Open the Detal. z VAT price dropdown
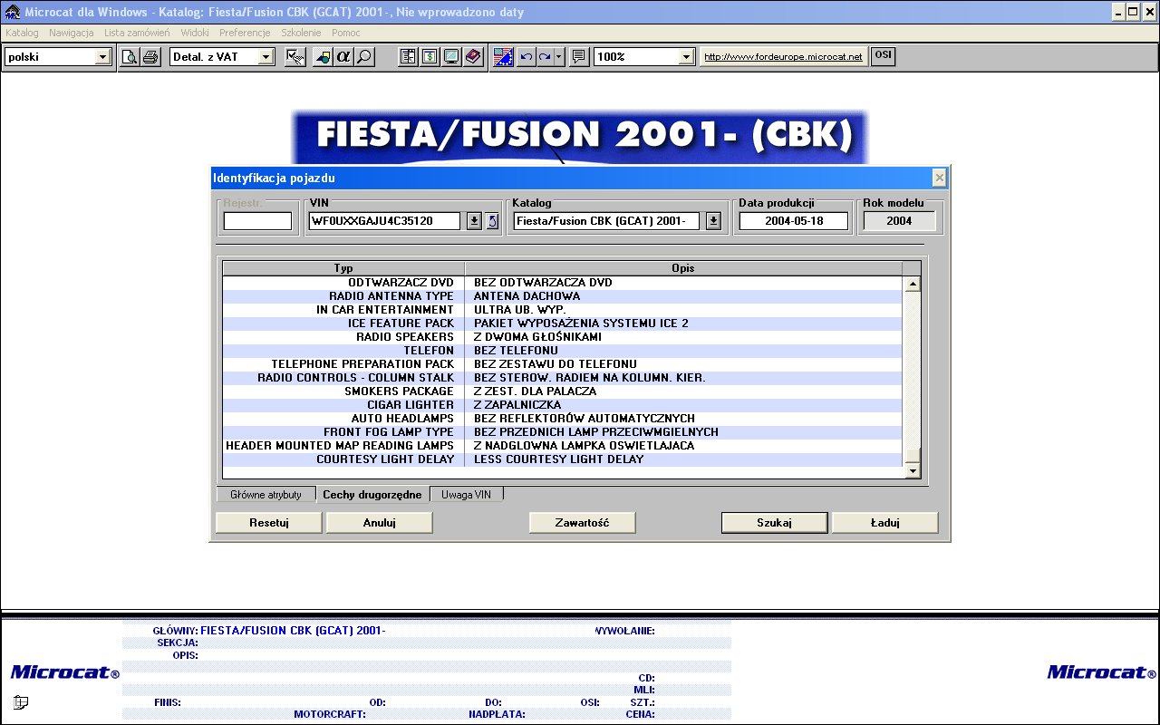The width and height of the screenshot is (1160, 725). point(266,57)
